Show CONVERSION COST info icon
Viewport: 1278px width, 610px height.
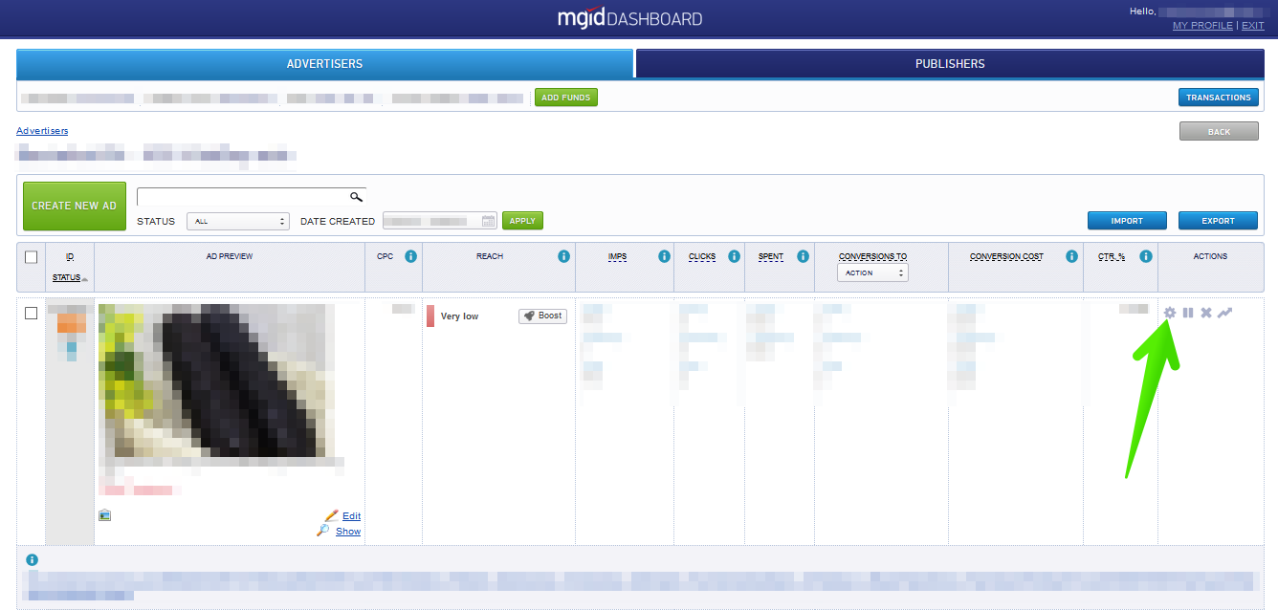point(1071,256)
